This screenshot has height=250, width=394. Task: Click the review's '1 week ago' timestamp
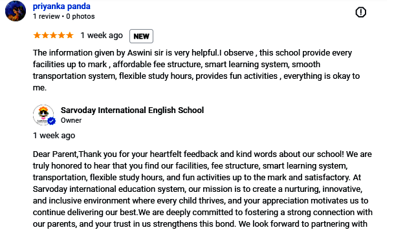102,36
